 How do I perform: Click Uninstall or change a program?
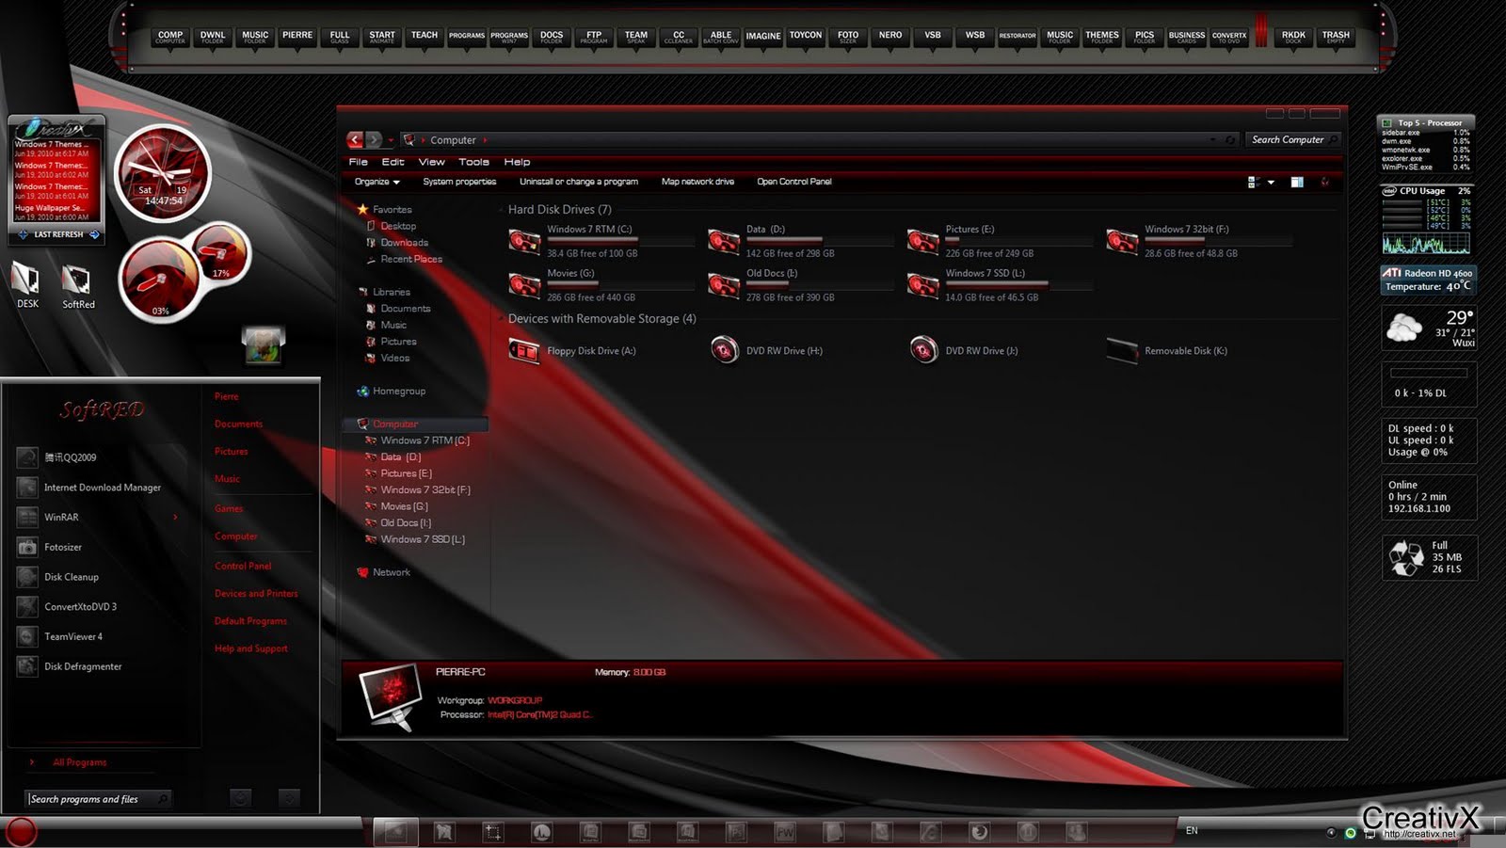coord(579,182)
